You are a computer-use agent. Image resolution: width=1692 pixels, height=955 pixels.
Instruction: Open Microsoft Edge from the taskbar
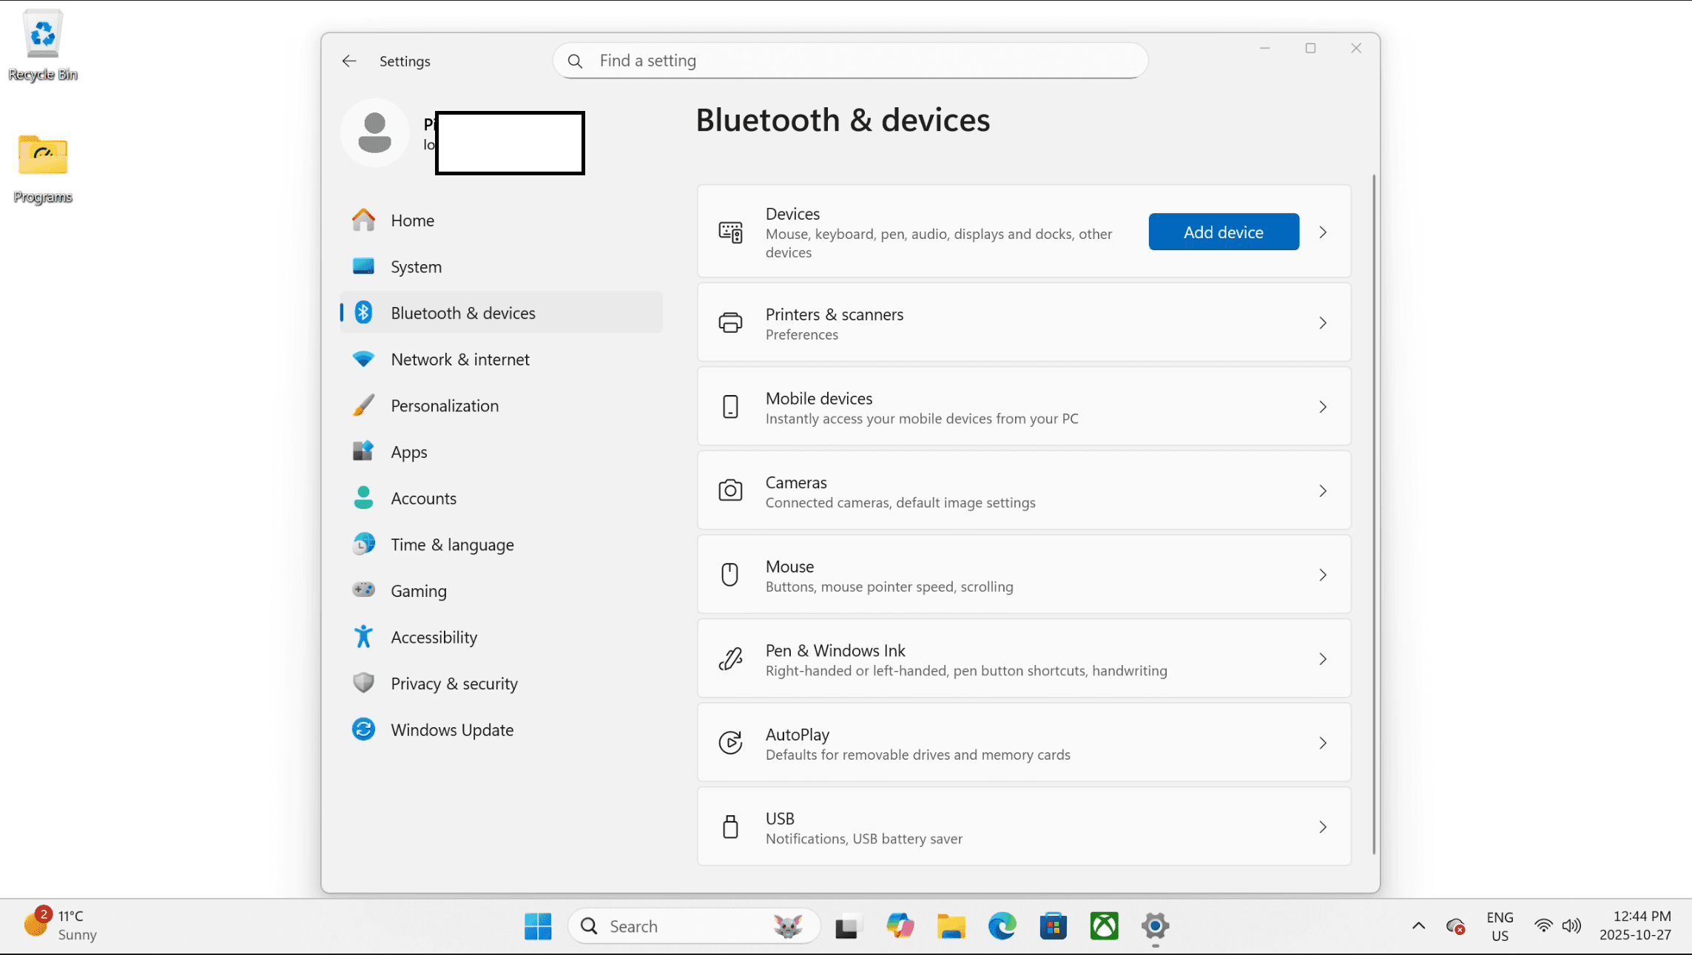pyautogui.click(x=1002, y=926)
